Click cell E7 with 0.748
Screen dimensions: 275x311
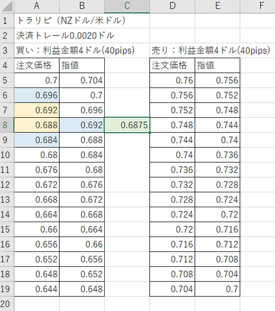(217, 110)
